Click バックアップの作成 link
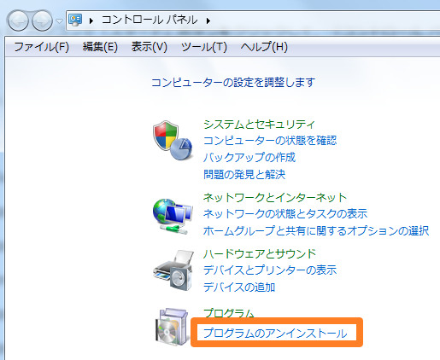Screen dimensions: 440x360 pos(249,157)
